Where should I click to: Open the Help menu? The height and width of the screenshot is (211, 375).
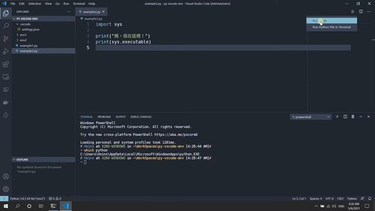click(x=92, y=4)
